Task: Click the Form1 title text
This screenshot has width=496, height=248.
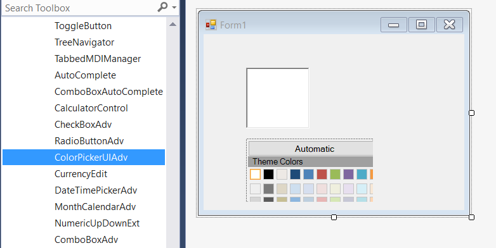Action: pyautogui.click(x=233, y=25)
